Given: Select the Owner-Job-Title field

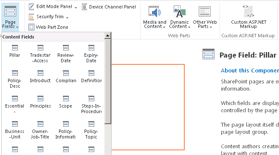Looking at the screenshot, I should pyautogui.click(x=40, y=130).
